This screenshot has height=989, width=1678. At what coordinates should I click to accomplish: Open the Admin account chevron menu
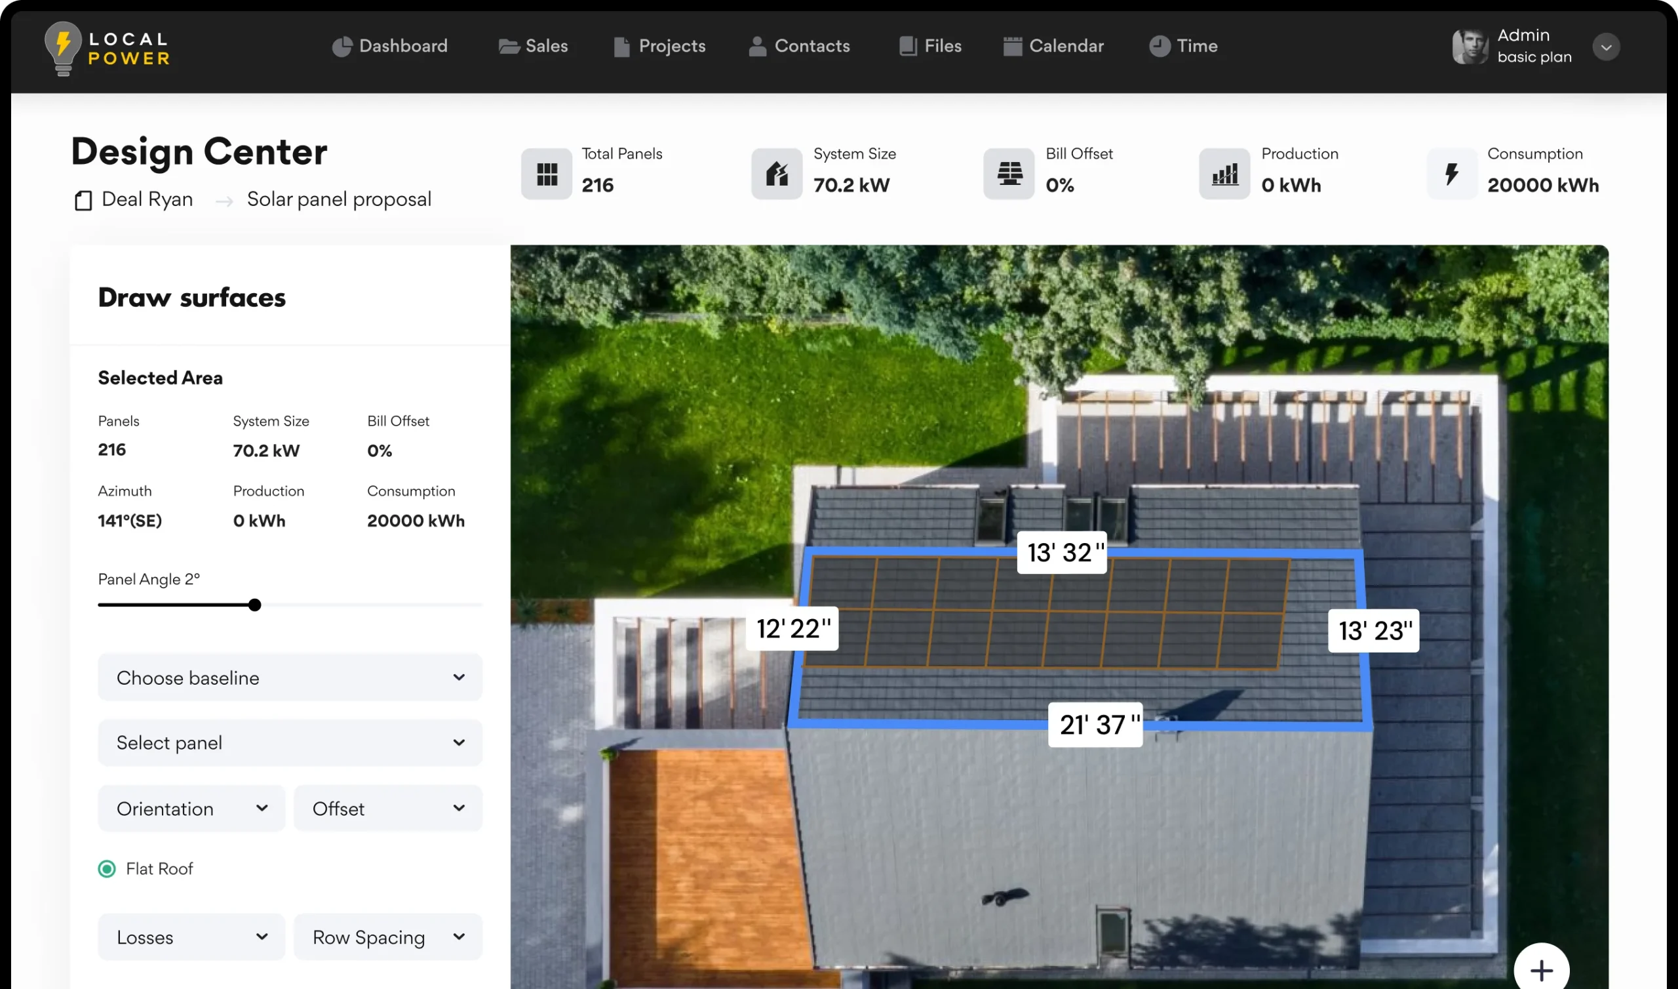pos(1605,47)
